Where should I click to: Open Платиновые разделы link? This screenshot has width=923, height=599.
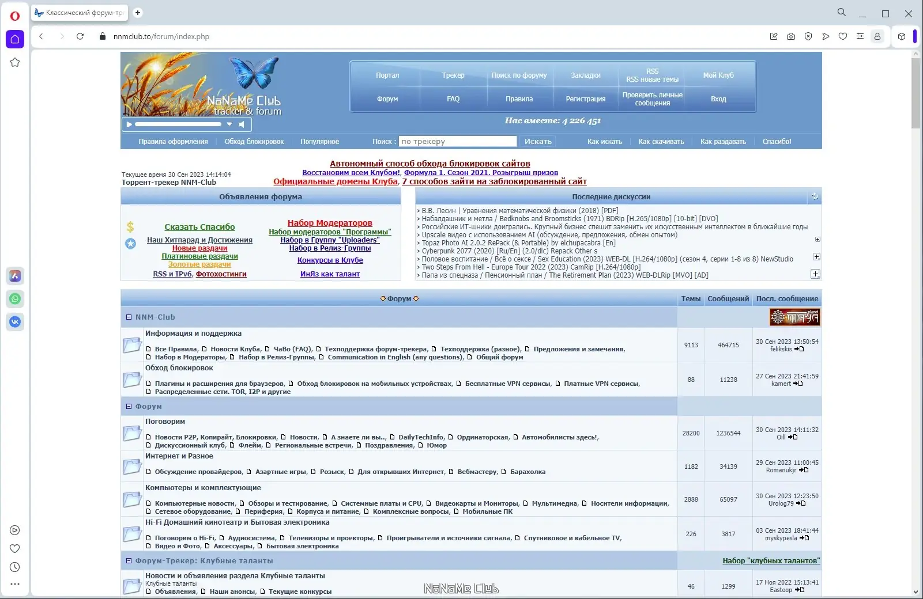[x=199, y=256]
